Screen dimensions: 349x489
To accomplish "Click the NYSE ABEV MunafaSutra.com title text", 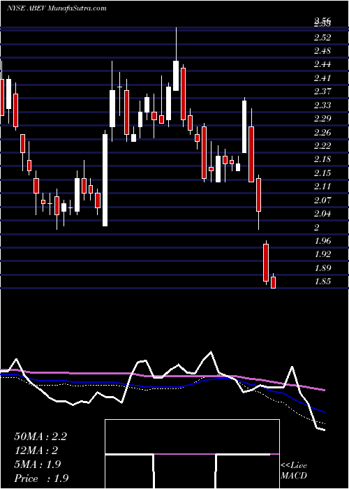I will 57,8.
